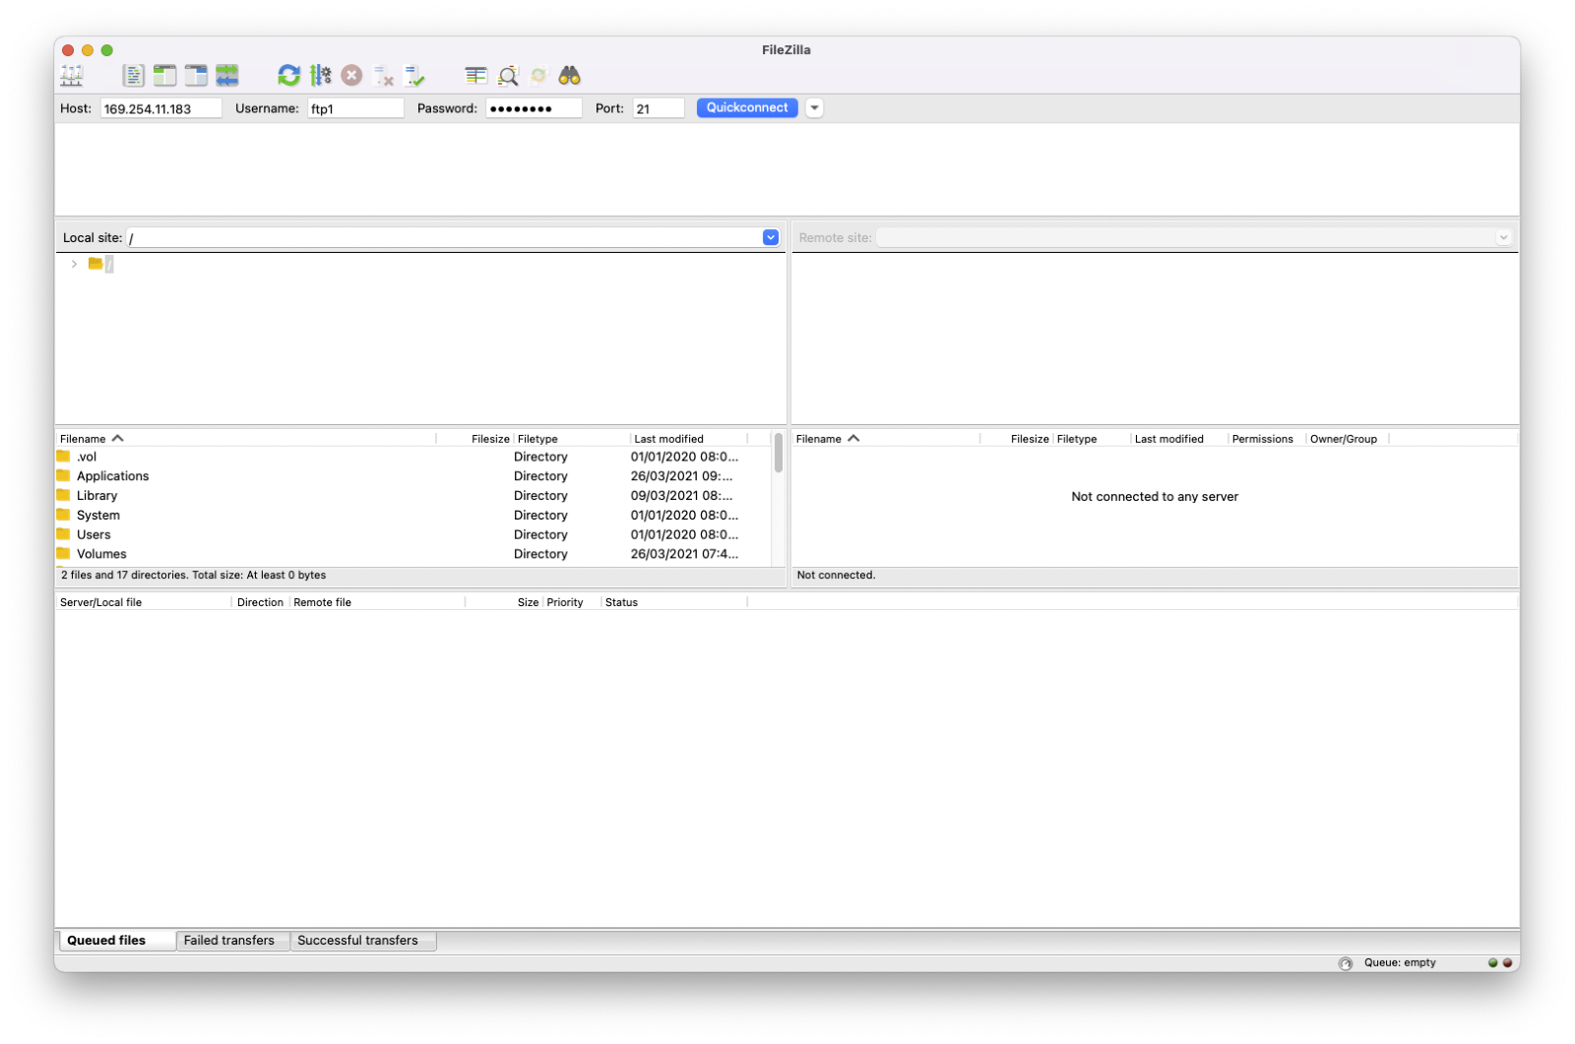The image size is (1575, 1044).
Task: Open the directory listing filters dialog
Action: coord(476,76)
